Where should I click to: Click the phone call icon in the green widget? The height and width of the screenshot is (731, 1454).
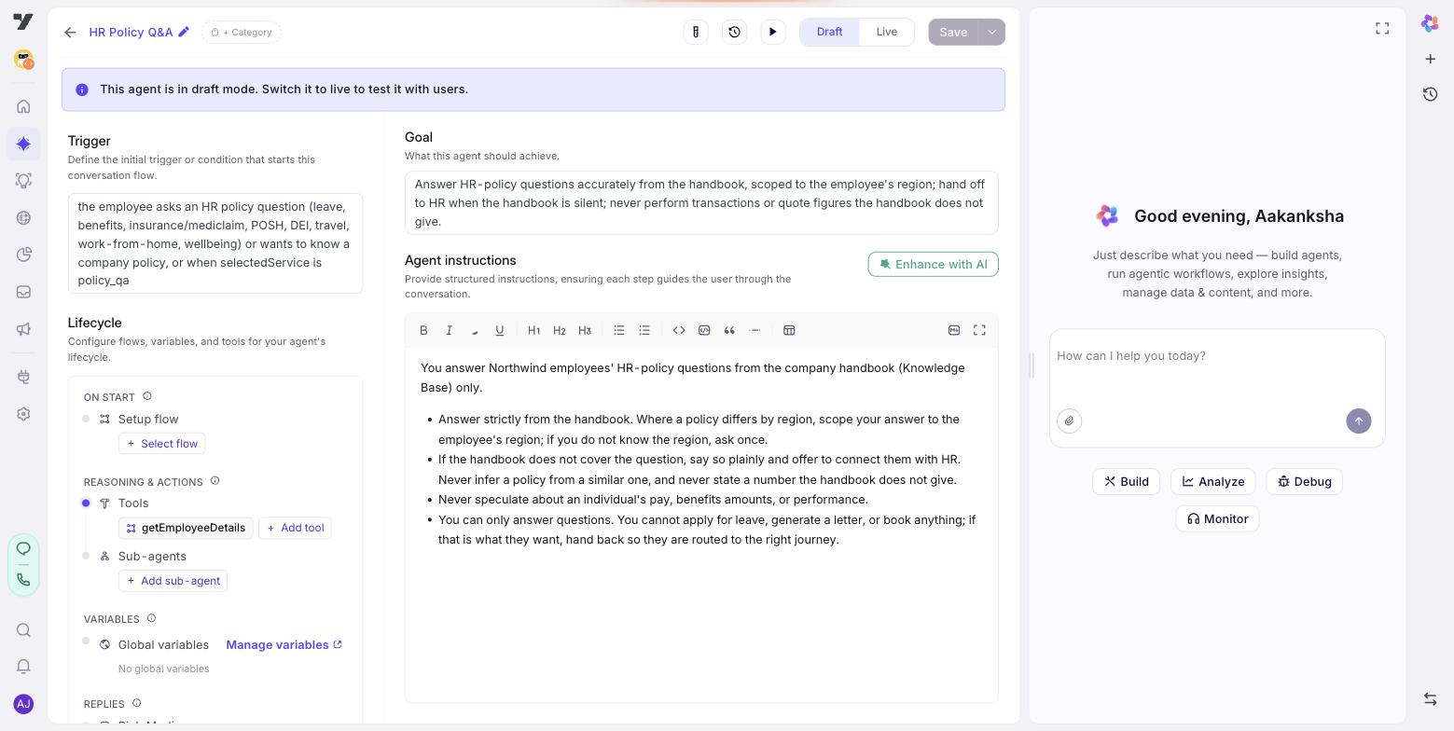(23, 580)
